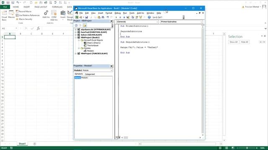Image resolution: width=268 pixels, height=150 pixels.
Task: Click the Visual Basic button in Excel ribbon
Action: tap(4, 15)
